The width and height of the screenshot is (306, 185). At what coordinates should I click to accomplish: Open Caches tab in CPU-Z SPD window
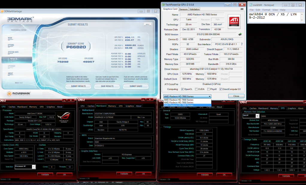coord(253,108)
